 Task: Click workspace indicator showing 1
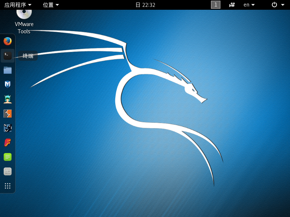click(216, 5)
